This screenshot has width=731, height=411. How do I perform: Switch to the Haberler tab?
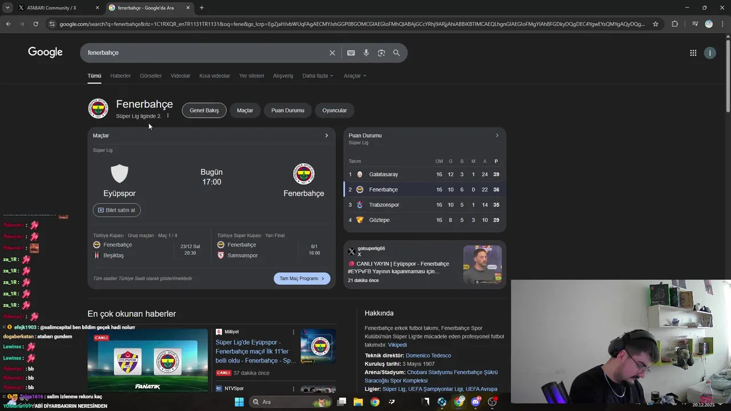point(121,75)
